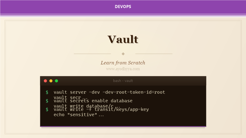246x138 pixels.
Task: Click the DEVOPS header label
Action: click(123, 6)
